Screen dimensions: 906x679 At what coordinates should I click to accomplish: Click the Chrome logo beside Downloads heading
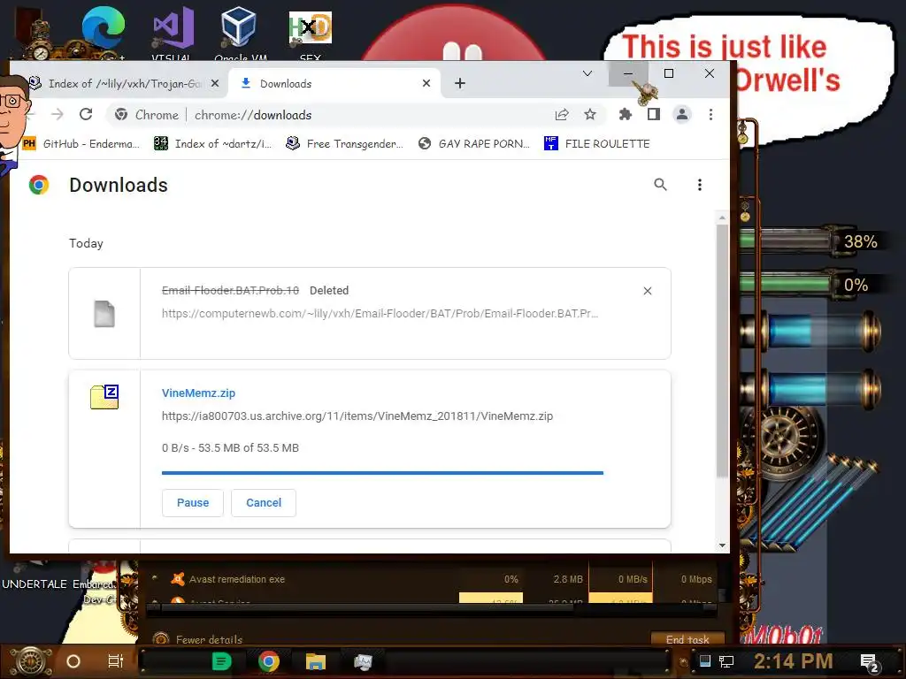(39, 185)
